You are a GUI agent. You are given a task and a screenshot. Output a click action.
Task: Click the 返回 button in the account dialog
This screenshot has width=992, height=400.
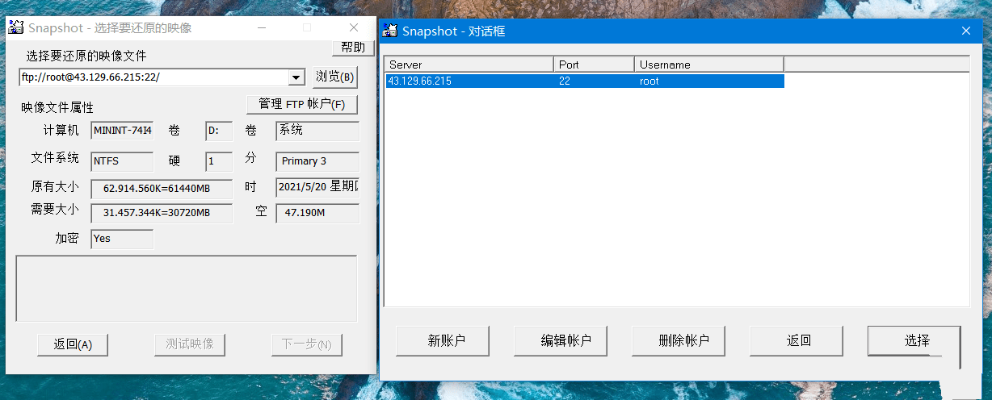coord(797,340)
